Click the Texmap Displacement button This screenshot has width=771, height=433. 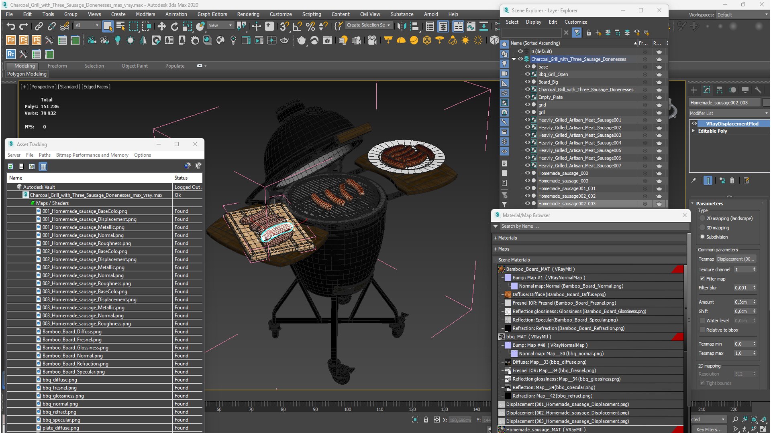[736, 259]
